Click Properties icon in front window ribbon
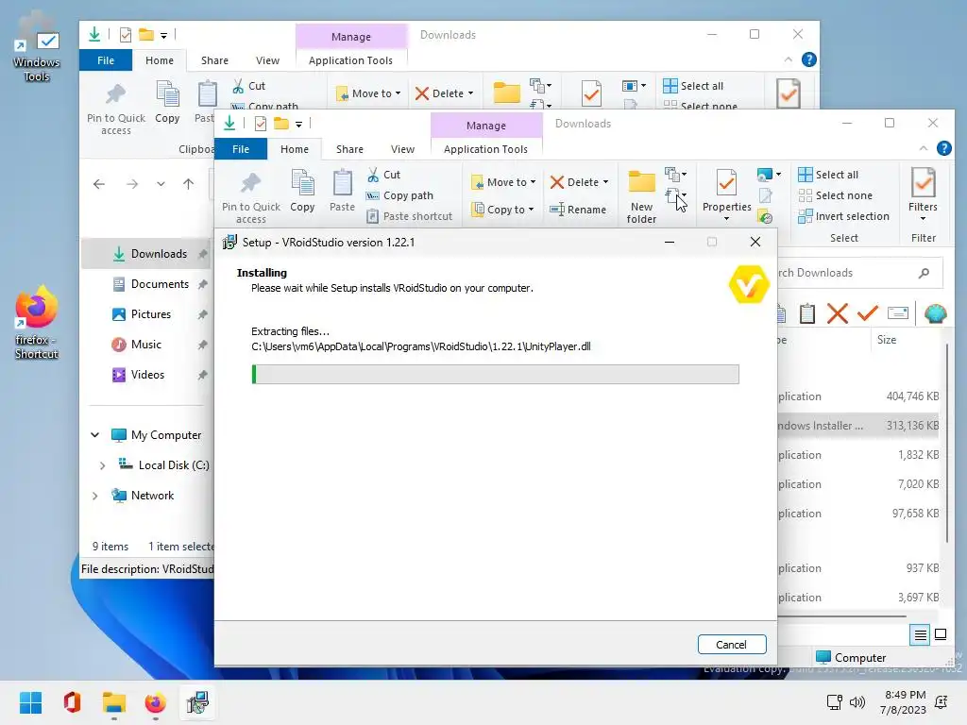 (726, 183)
